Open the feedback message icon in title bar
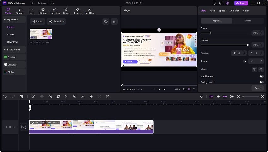Screen dimensions: 268x152 tap(214, 3)
